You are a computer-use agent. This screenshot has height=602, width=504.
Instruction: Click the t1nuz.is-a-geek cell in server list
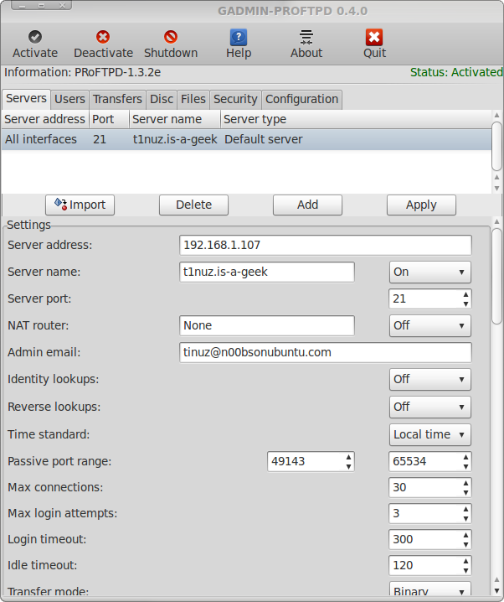click(175, 139)
